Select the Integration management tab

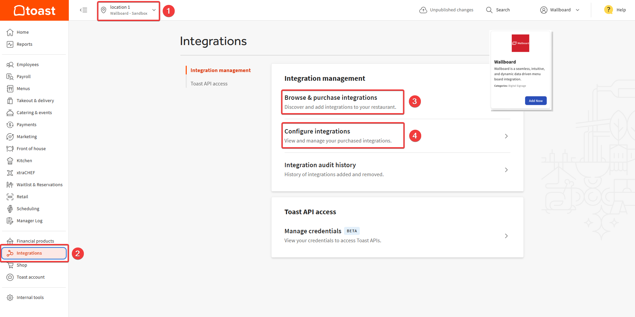(x=220, y=70)
